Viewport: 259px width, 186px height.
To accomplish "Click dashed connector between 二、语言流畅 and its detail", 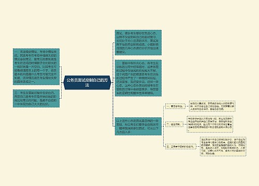I will [x=185, y=124].
